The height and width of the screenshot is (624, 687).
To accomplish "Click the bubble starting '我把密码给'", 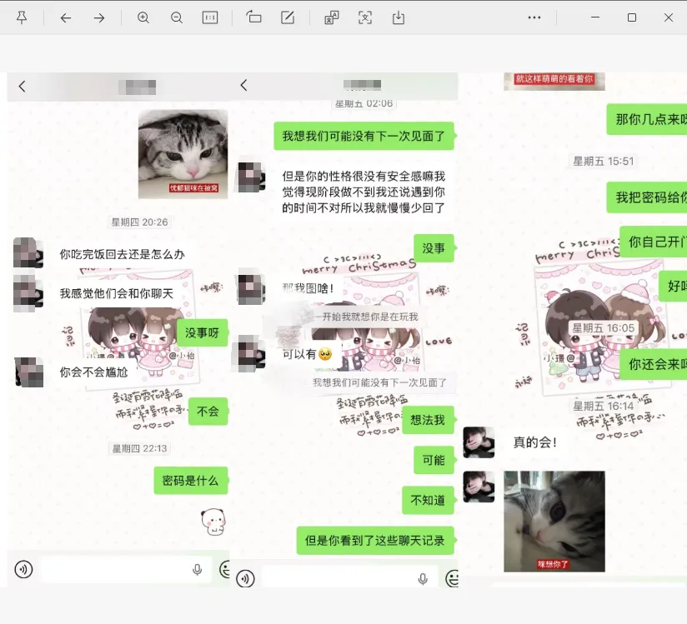I will pyautogui.click(x=647, y=197).
